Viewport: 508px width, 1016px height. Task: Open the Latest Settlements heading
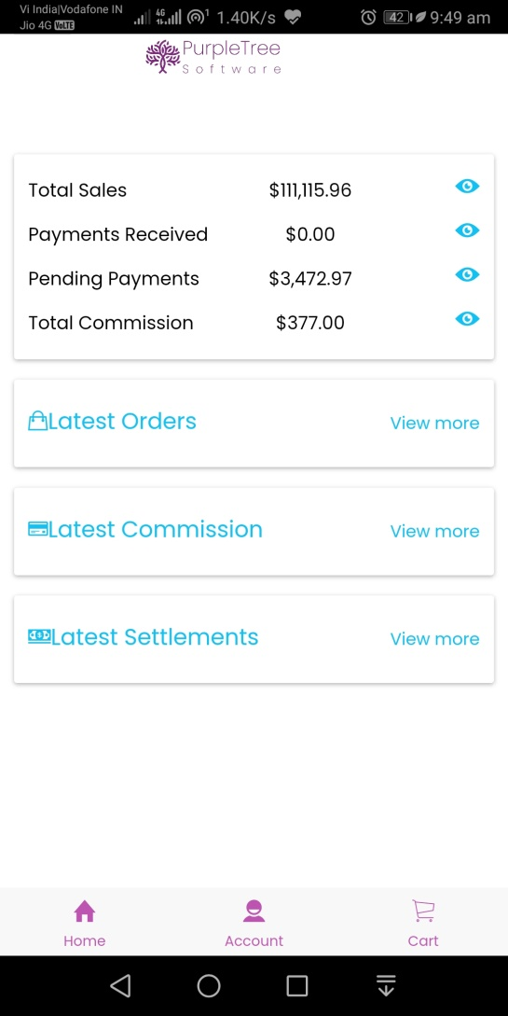(x=155, y=637)
